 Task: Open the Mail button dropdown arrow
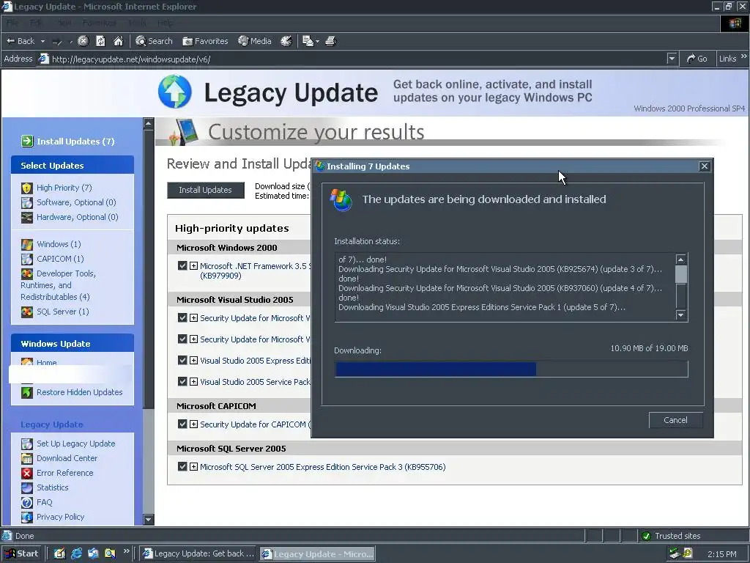point(318,42)
